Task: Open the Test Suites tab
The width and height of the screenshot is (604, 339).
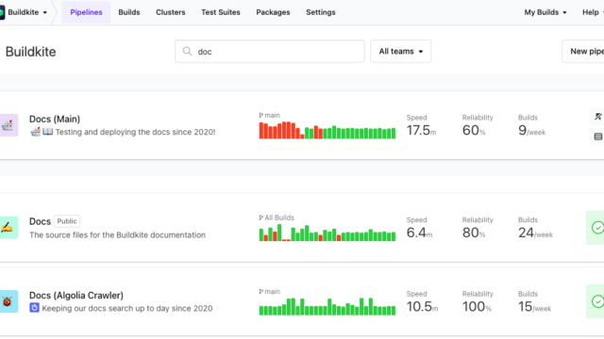Action: (x=221, y=12)
